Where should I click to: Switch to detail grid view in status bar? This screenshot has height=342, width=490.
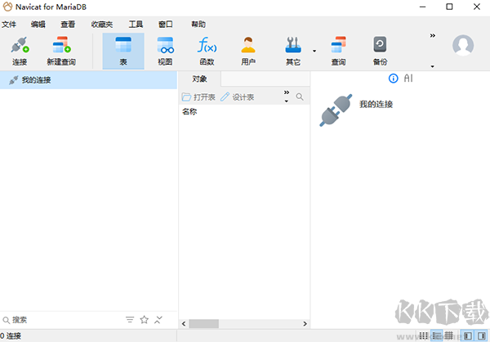(448, 335)
